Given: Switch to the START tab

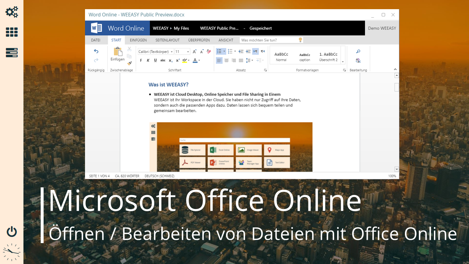Looking at the screenshot, I should click(117, 40).
